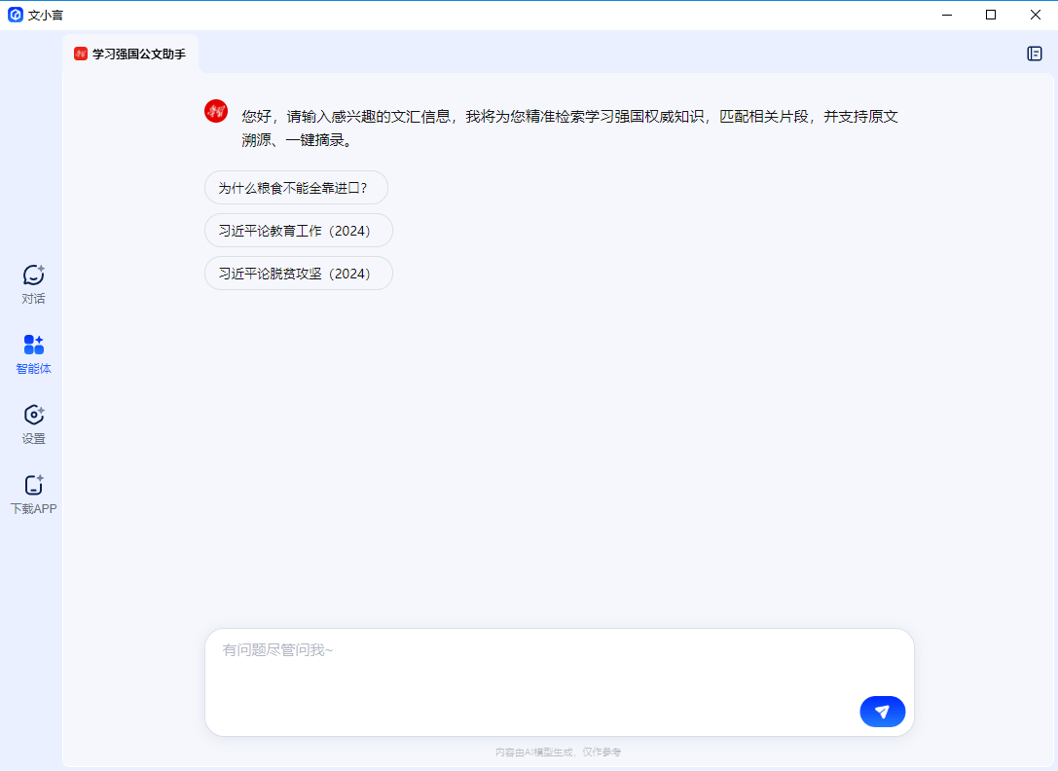1058x771 pixels.
Task: Choose 习近平论教育工作（2024）prompt
Action: [298, 230]
